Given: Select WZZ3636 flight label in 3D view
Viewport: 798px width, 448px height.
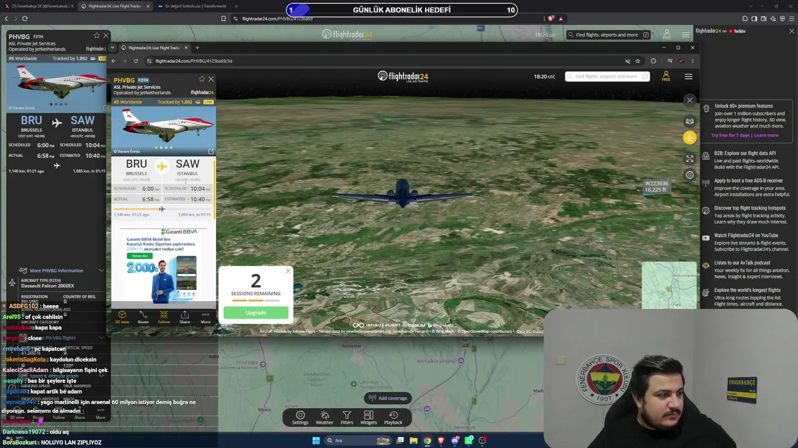Looking at the screenshot, I should click(x=656, y=187).
